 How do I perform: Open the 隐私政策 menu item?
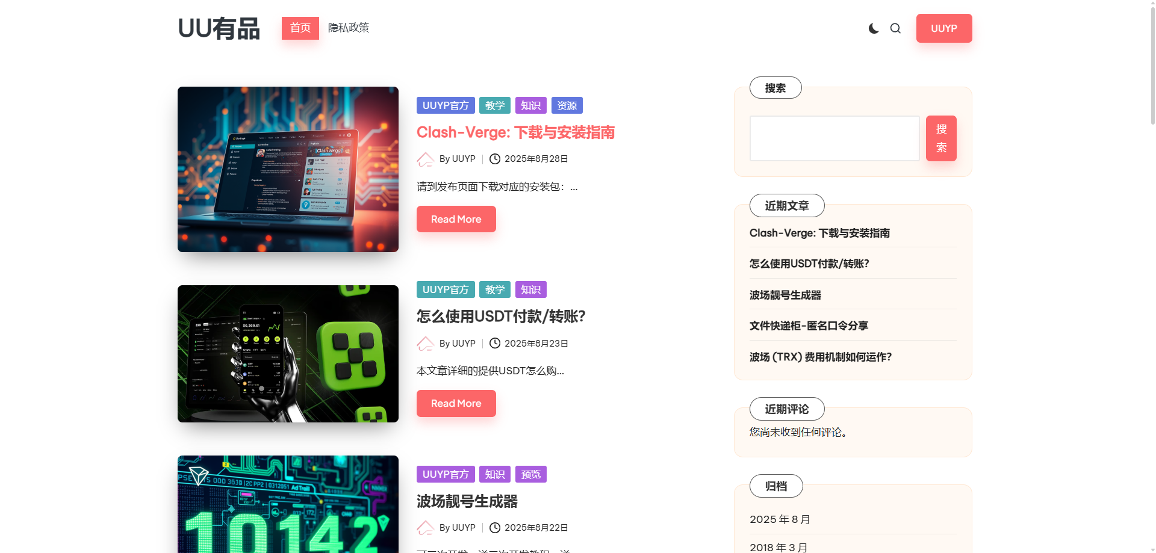[x=348, y=28]
